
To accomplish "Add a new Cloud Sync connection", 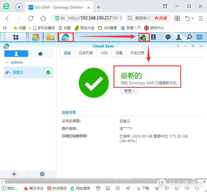I will point(14,174).
